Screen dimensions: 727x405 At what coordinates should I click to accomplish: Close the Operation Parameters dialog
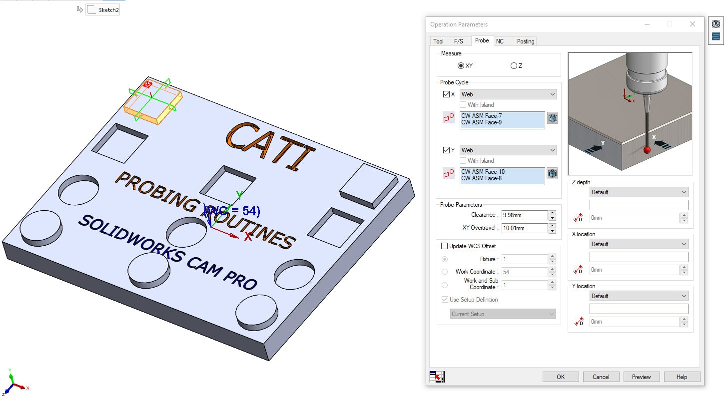point(692,24)
